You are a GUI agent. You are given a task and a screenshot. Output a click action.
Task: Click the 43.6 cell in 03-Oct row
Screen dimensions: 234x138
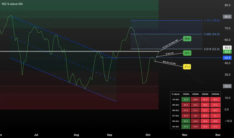coord(195,127)
